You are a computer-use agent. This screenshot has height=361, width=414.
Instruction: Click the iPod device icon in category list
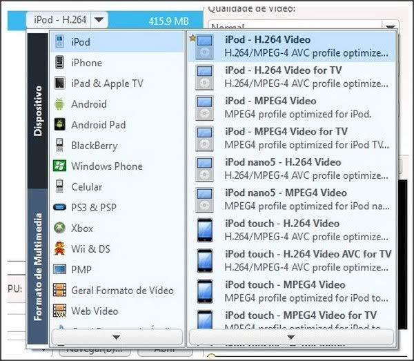(x=59, y=41)
